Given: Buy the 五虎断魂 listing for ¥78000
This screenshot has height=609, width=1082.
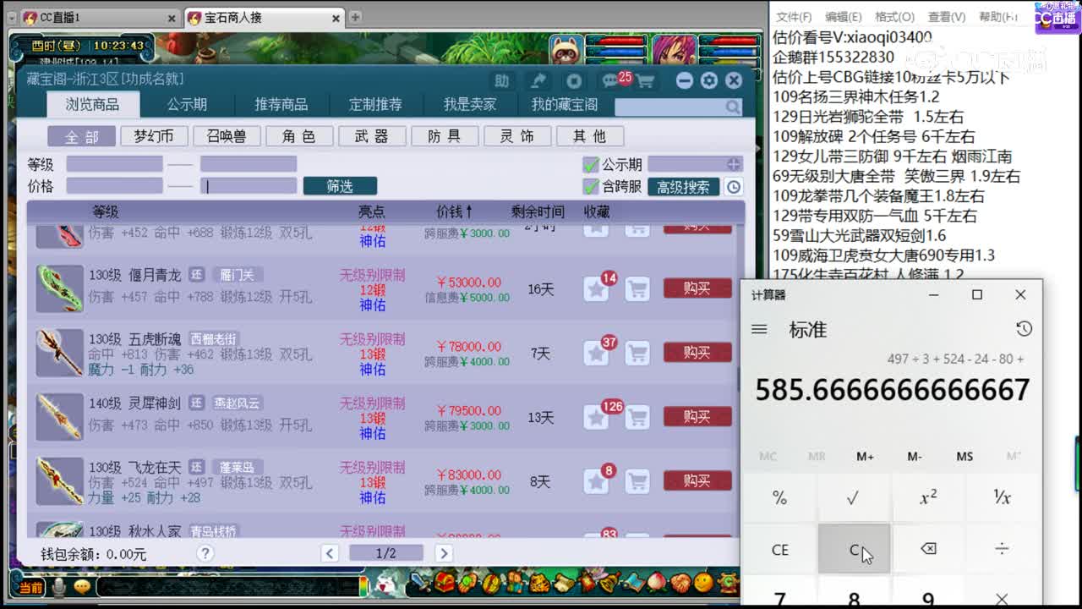Looking at the screenshot, I should tap(697, 353).
